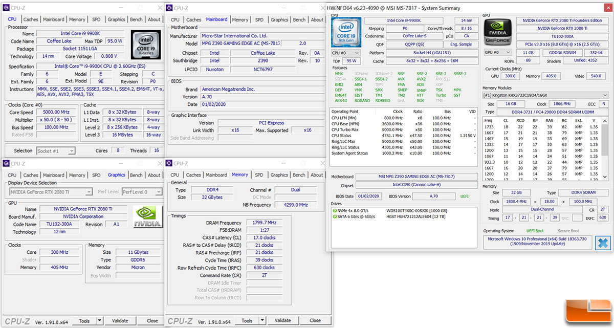This screenshot has width=614, height=328.
Task: Click Validate in the CPU-Z Memory window
Action: tap(282, 321)
